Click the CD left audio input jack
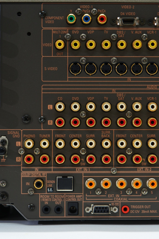This screenshot has width=159, height=239. [x=60, y=106]
